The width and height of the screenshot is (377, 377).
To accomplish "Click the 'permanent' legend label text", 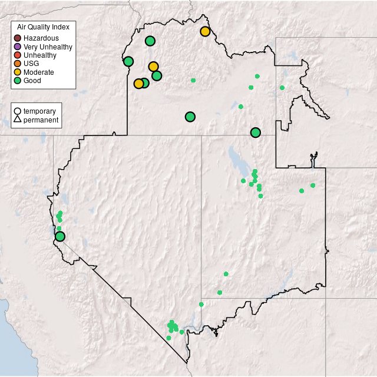I will tap(41, 120).
